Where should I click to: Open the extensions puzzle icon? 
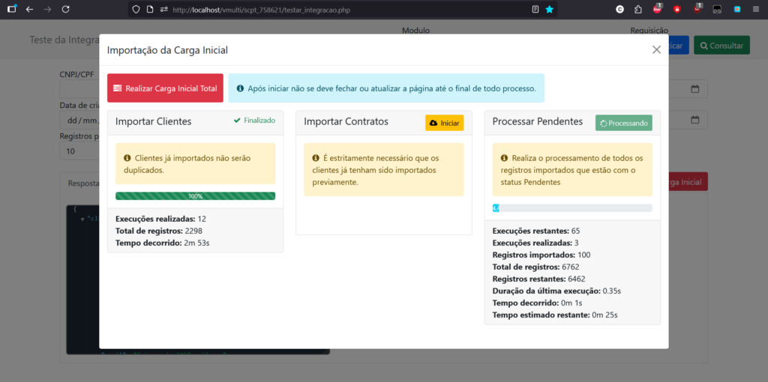click(x=637, y=10)
